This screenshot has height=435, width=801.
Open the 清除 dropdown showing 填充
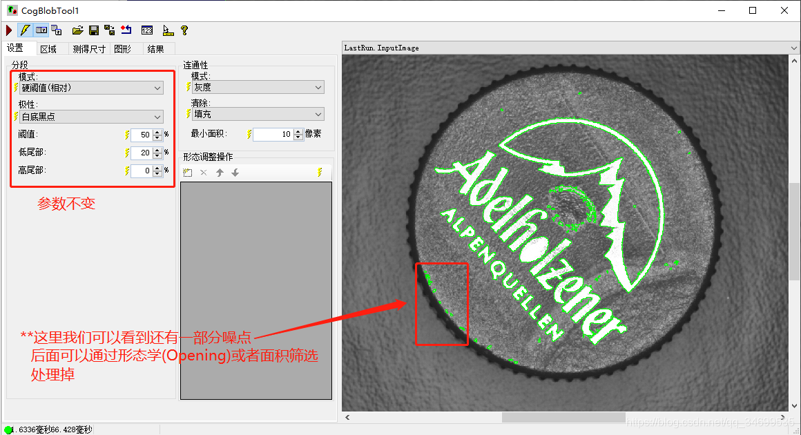(x=258, y=115)
